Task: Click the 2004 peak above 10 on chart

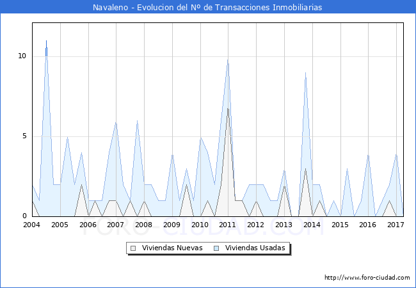Action: coord(47,42)
